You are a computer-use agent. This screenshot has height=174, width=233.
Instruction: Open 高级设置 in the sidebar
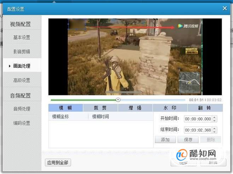click(x=22, y=80)
